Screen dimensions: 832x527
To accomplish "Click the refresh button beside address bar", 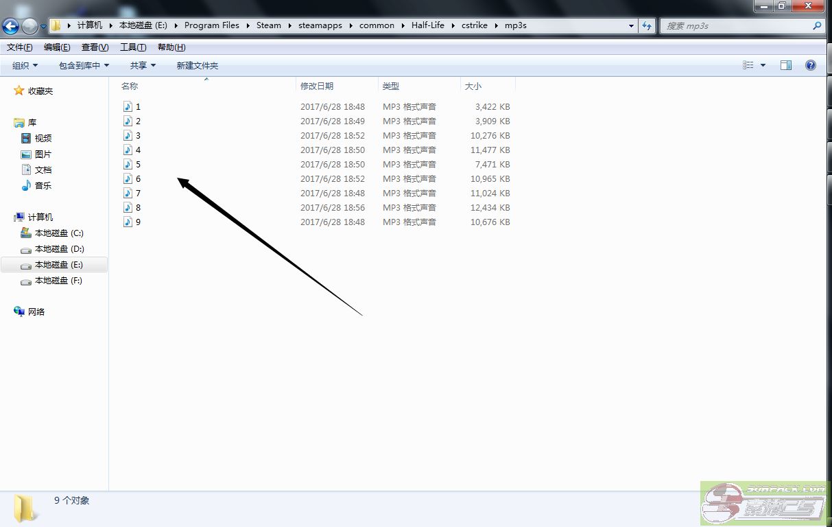I will point(647,25).
